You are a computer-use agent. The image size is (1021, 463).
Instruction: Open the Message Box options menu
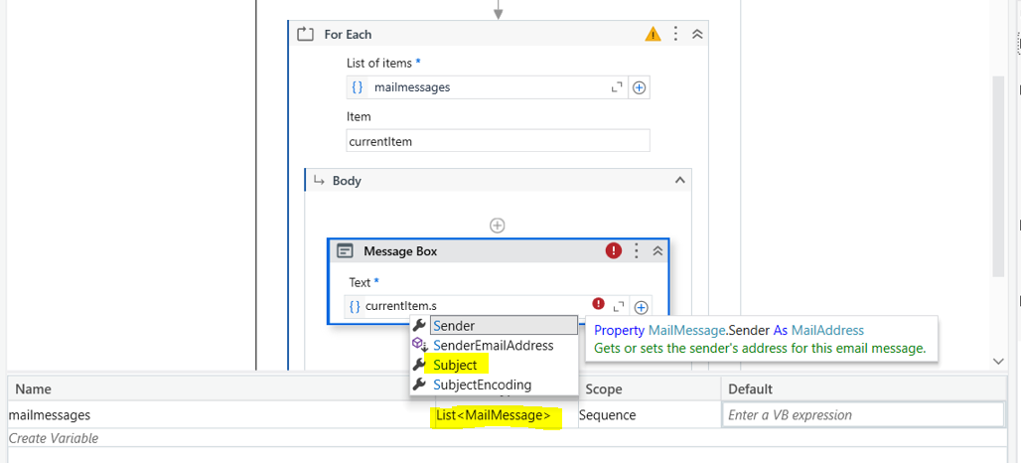637,251
